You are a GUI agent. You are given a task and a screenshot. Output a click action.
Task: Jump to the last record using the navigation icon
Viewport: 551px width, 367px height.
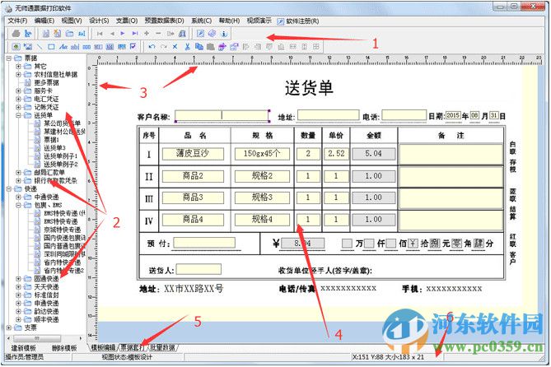(135, 34)
